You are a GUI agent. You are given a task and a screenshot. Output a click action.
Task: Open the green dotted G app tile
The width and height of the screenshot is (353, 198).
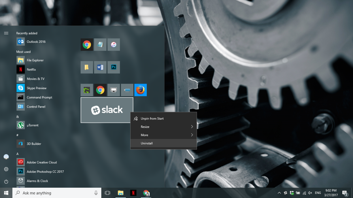(87, 90)
